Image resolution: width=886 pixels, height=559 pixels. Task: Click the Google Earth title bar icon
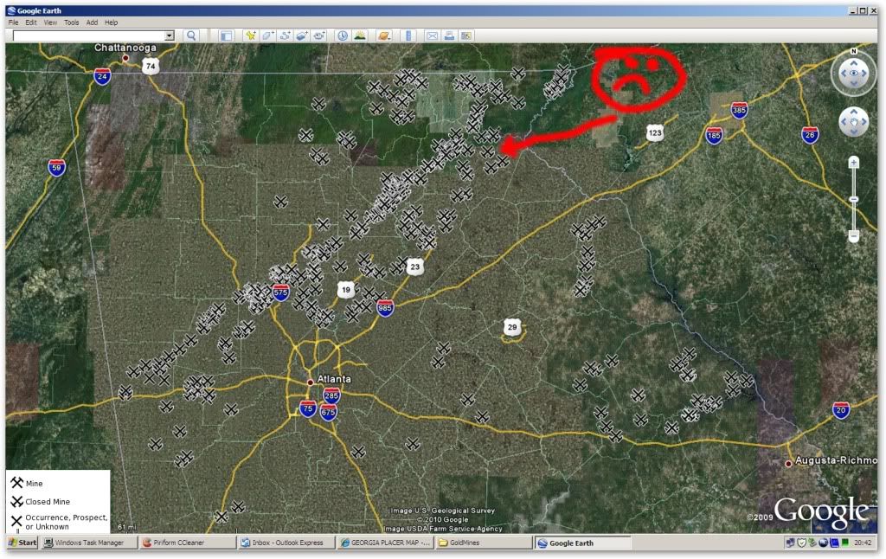click(x=11, y=10)
